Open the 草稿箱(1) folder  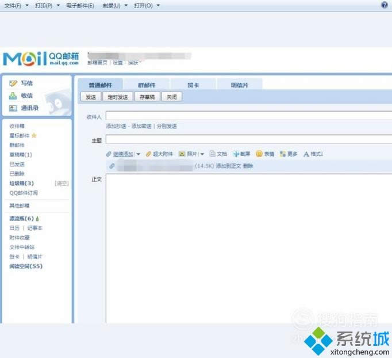[21, 154]
